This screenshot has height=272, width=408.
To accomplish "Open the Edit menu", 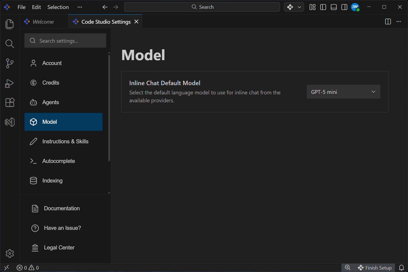I will coord(36,7).
